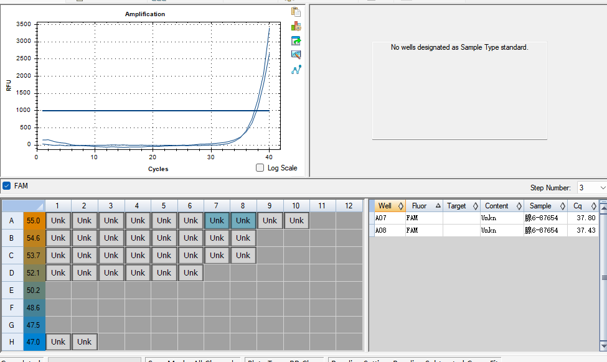Click the standard curve message panel
Screen dimensions: 607x362
(x=459, y=91)
